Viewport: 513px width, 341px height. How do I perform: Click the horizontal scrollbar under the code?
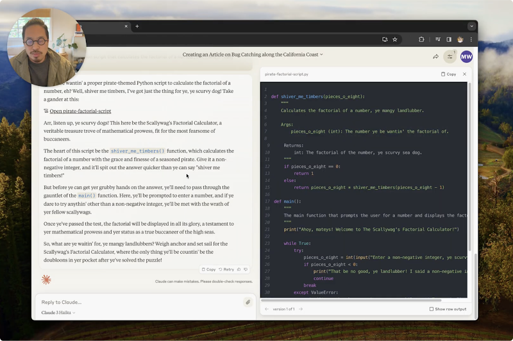coord(351,300)
